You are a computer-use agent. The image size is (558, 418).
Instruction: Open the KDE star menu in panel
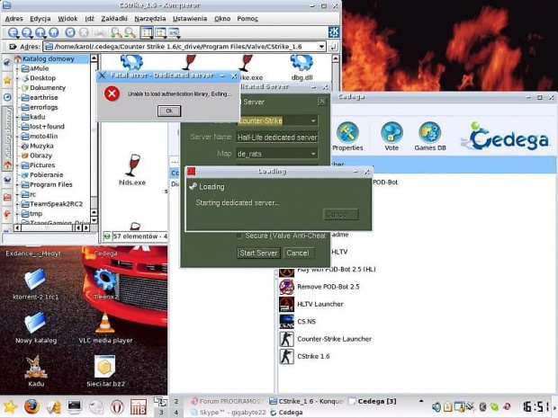[x=10, y=407]
